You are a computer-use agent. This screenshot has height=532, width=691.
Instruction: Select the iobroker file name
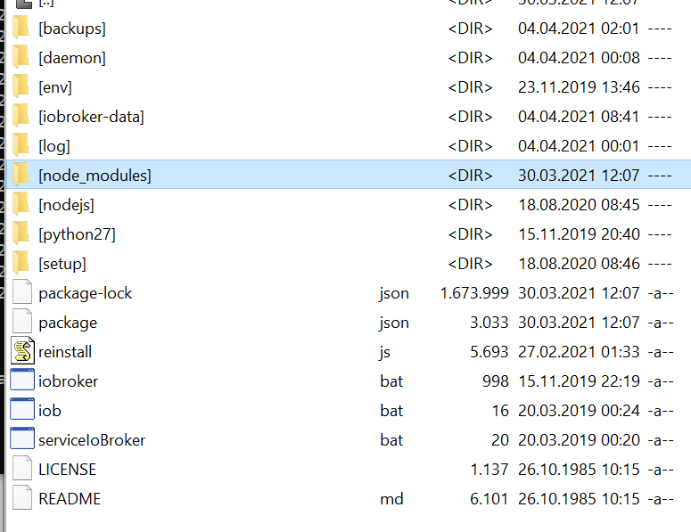(x=69, y=381)
